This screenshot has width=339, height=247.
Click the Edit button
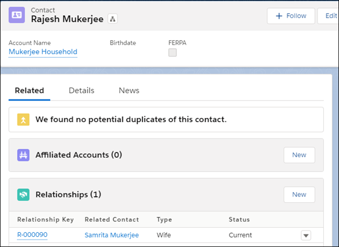click(328, 16)
